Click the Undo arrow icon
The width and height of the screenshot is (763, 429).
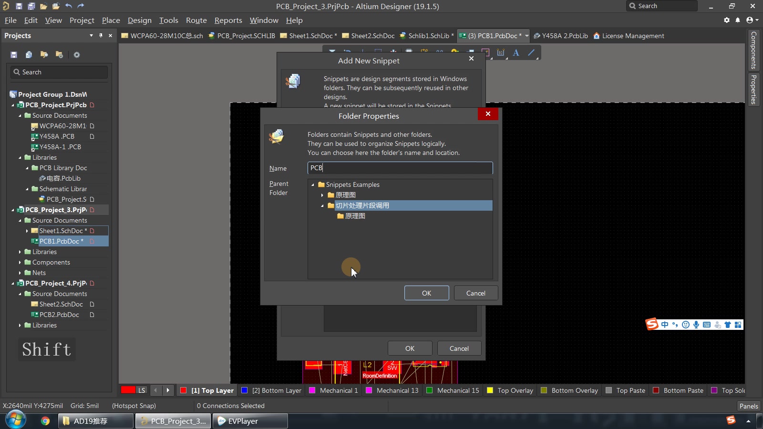click(69, 6)
